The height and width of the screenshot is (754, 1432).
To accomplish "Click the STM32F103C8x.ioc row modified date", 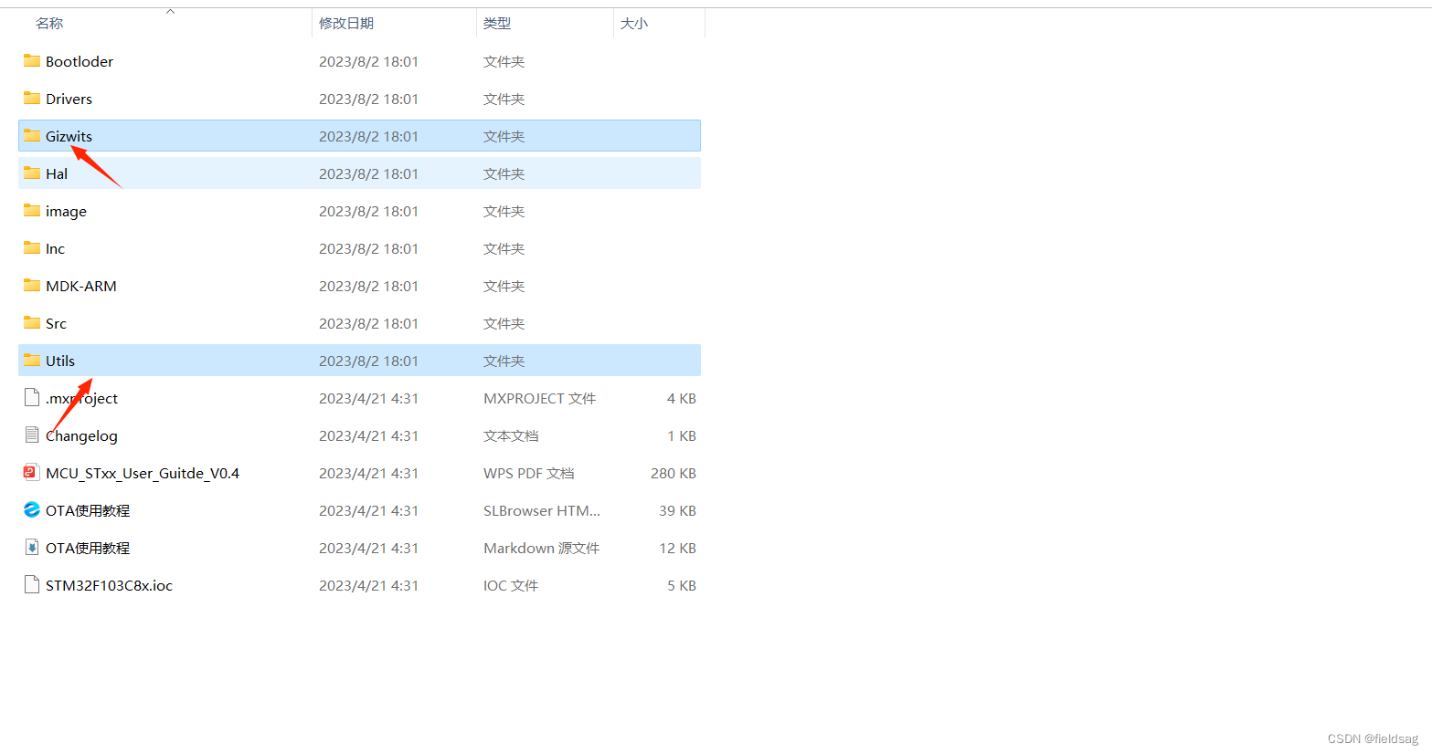I will (x=368, y=585).
